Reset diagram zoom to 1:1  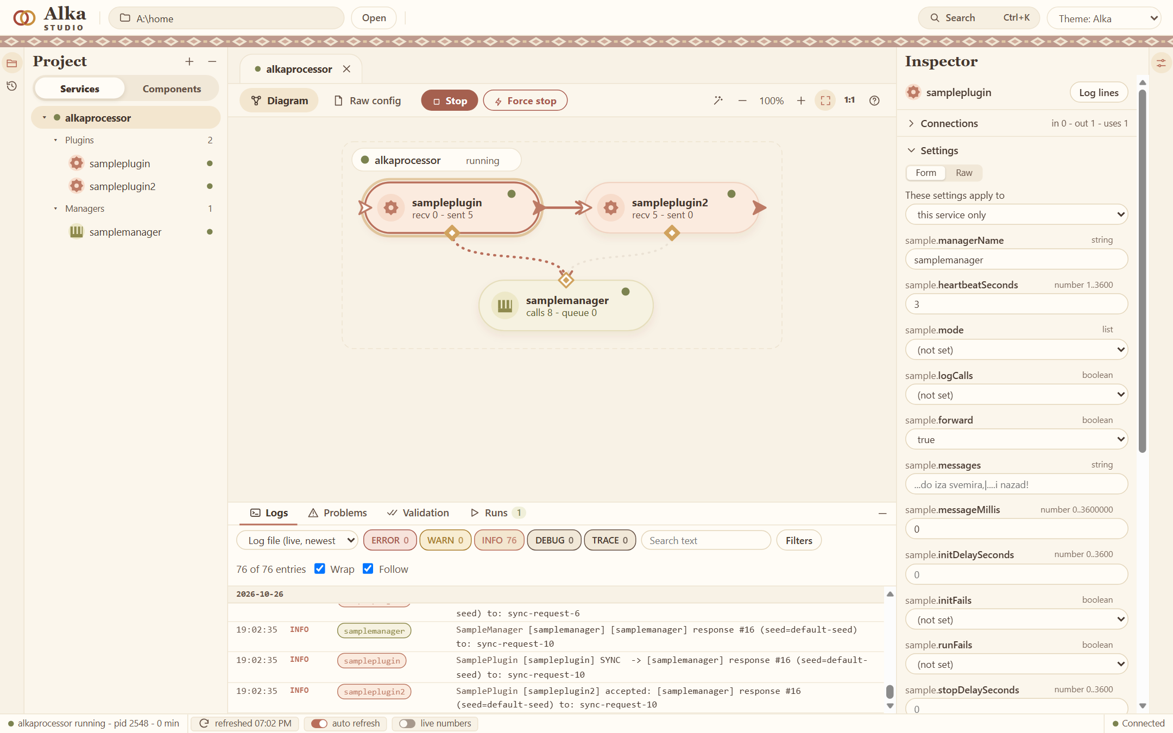pos(850,100)
